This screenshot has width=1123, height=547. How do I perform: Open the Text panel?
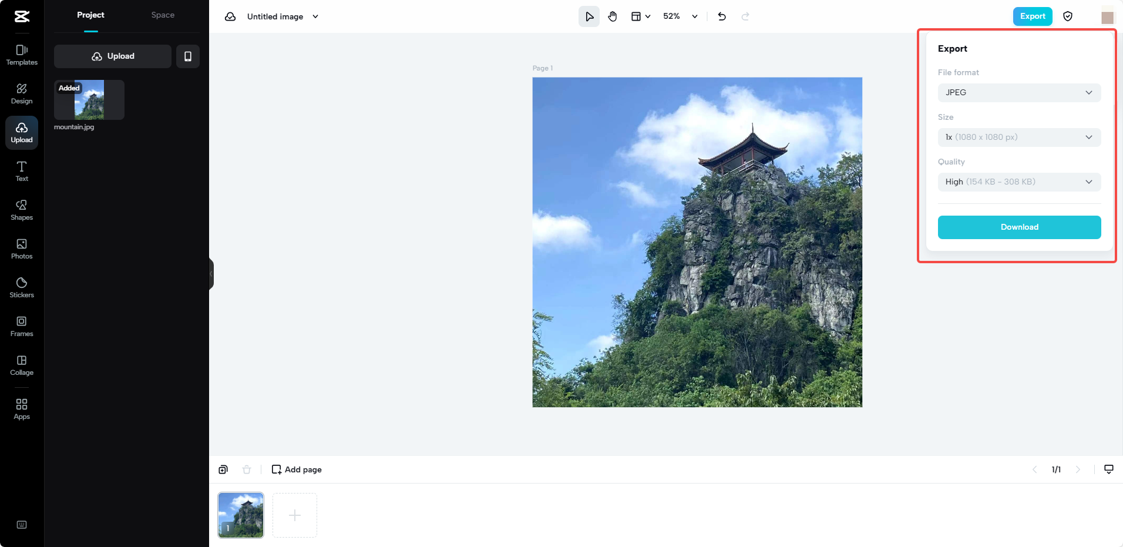point(22,171)
